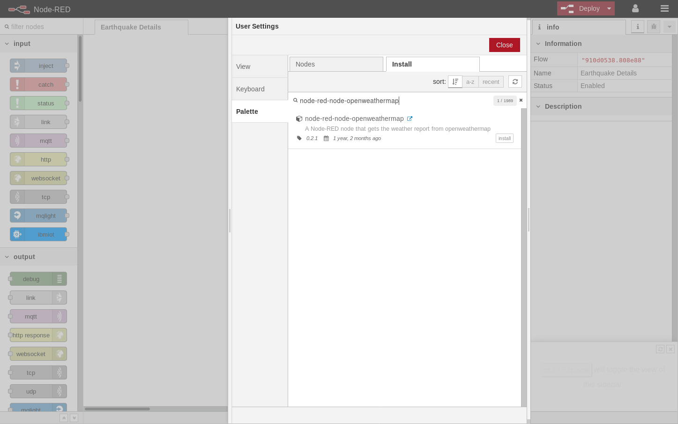
Task: Click the node-red-node-openweathermap module name
Action: click(x=354, y=119)
